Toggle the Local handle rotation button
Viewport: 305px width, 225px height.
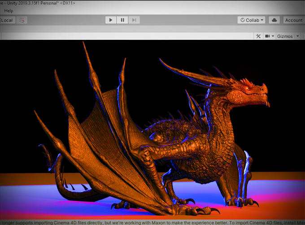7,20
